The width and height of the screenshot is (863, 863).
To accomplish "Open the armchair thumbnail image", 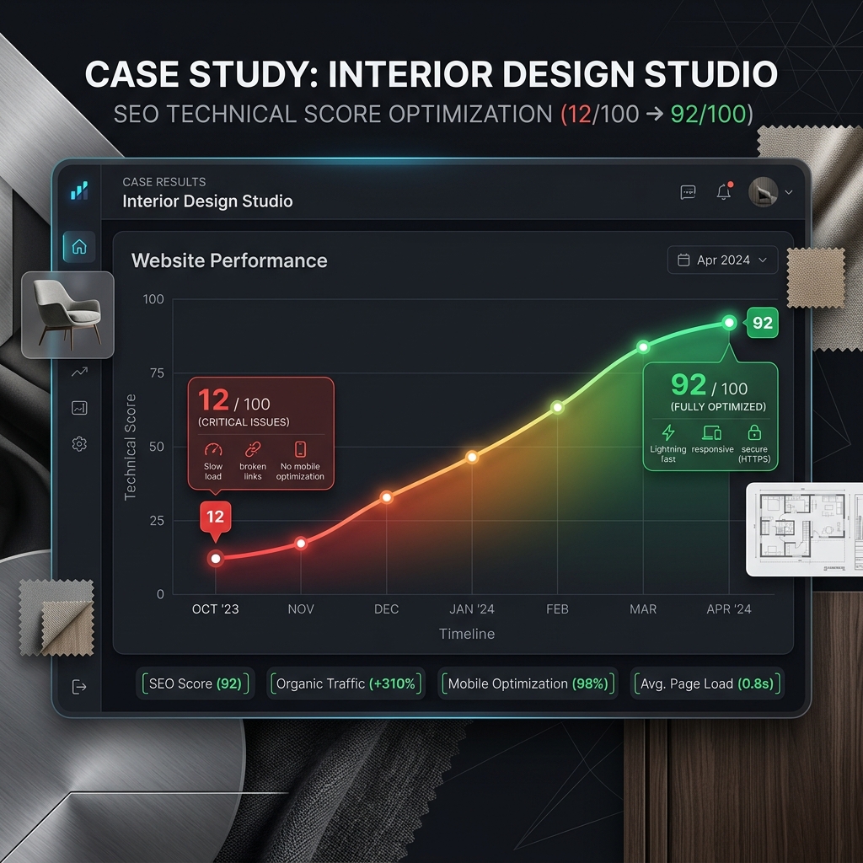I will tap(67, 315).
